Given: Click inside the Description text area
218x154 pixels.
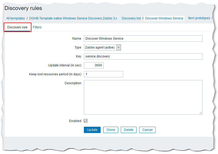Looking at the screenshot, I should pos(143,97).
